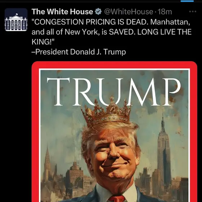Viewport: 202px width, 202px height.
Task: Click the word 'KING!' in the tweet
Action: (x=43, y=42)
